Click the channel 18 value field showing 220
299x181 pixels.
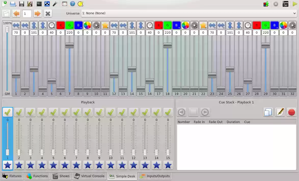[x=168, y=33]
